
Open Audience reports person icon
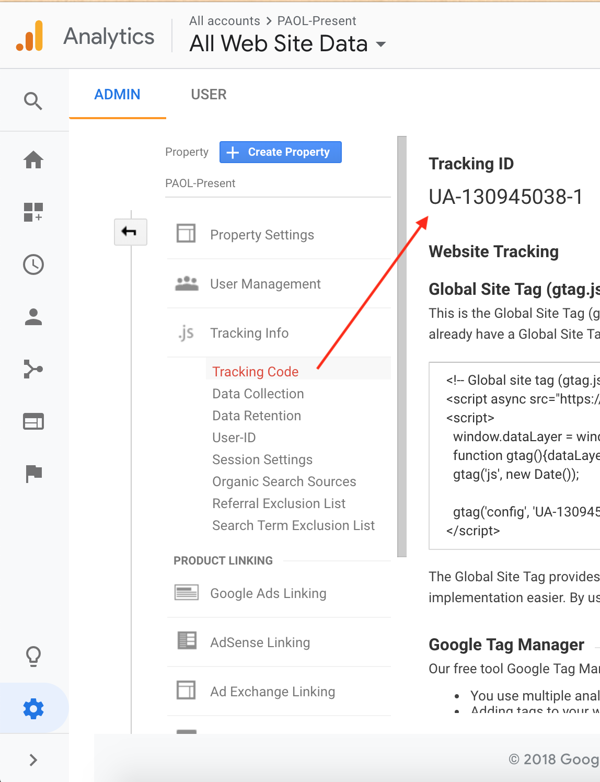coord(33,317)
